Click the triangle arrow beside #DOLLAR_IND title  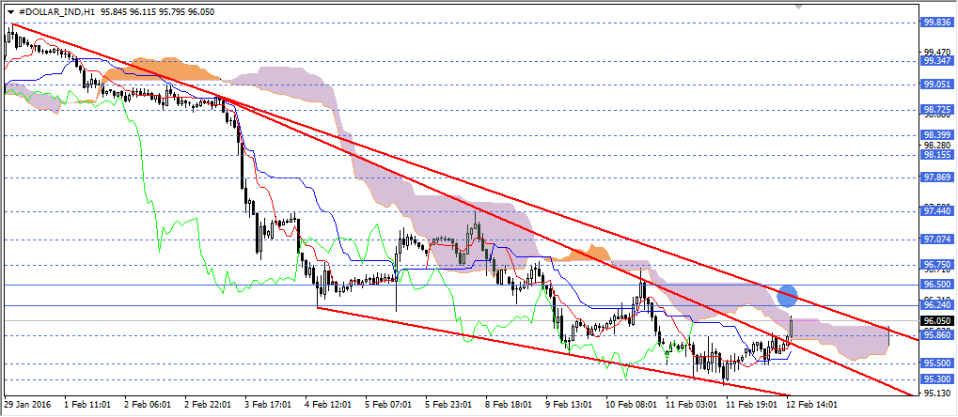(x=10, y=9)
